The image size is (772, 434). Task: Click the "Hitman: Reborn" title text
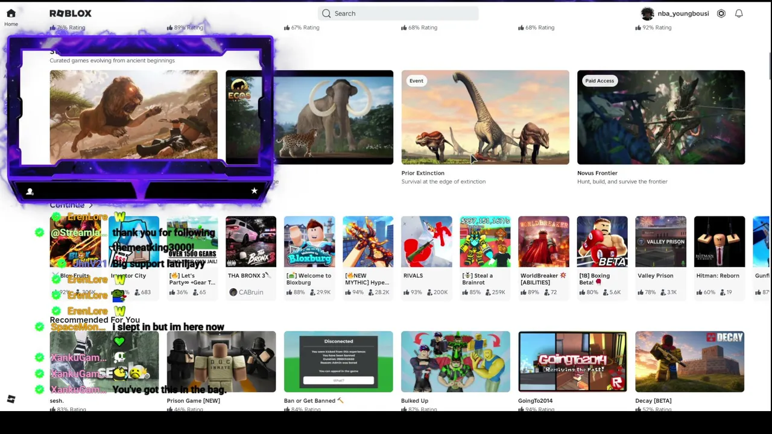(718, 275)
